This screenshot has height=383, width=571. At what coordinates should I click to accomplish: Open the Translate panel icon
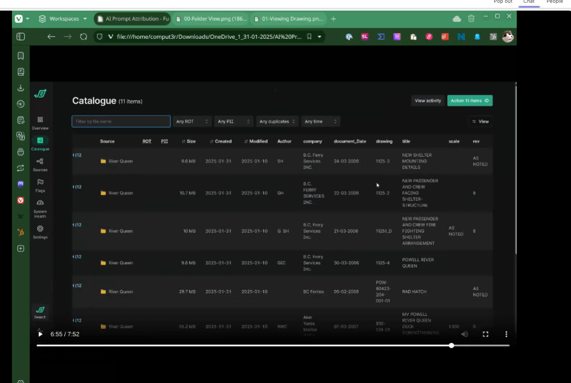click(x=21, y=136)
